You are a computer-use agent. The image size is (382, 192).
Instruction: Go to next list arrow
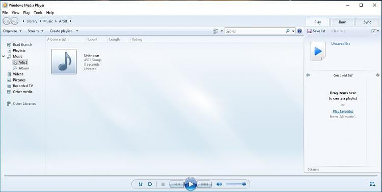(x=377, y=75)
